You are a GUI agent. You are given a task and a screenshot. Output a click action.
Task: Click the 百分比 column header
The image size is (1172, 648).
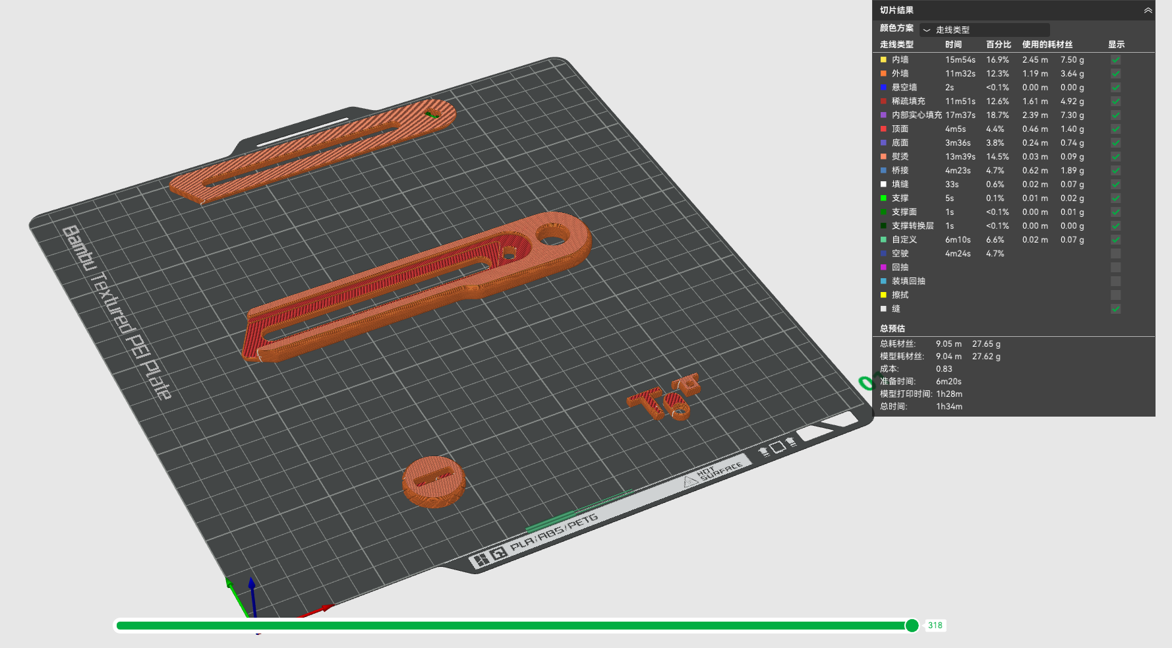point(999,45)
